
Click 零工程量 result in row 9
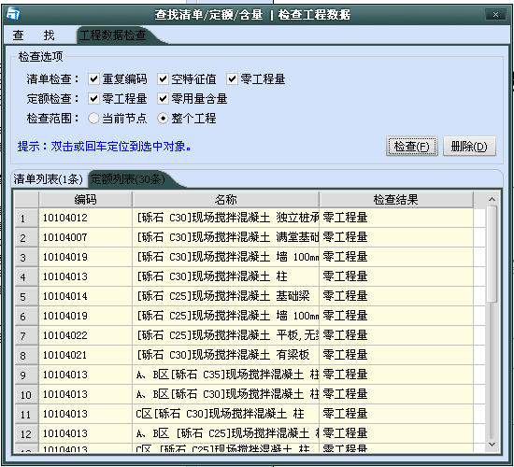(x=396, y=375)
